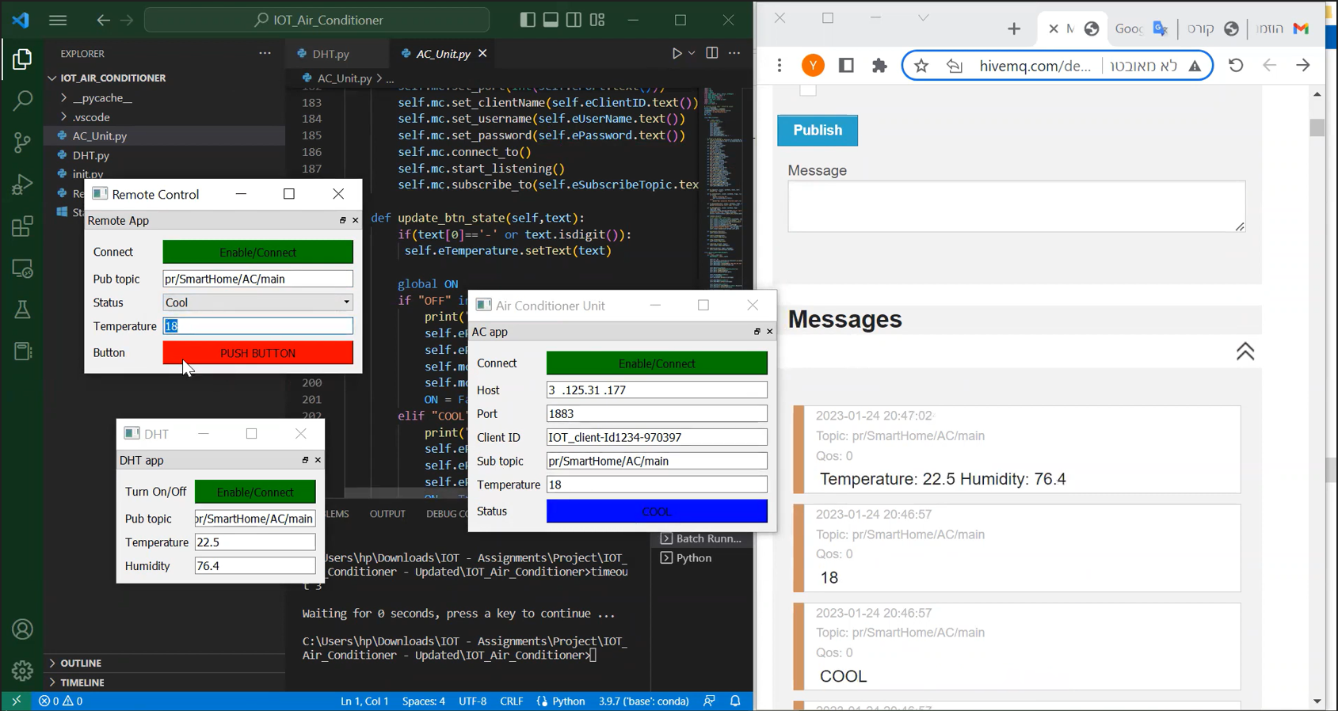1338x711 pixels.
Task: Toggle the secondary side bar layout icon
Action: pyautogui.click(x=574, y=20)
